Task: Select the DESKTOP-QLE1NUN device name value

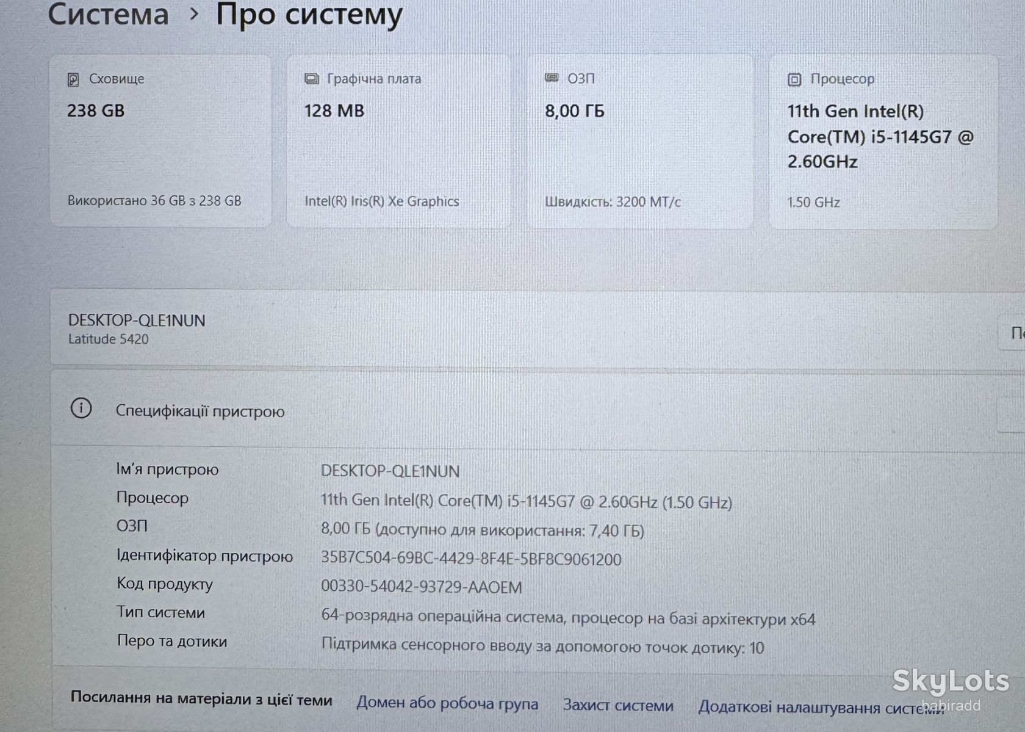Action: (x=390, y=471)
